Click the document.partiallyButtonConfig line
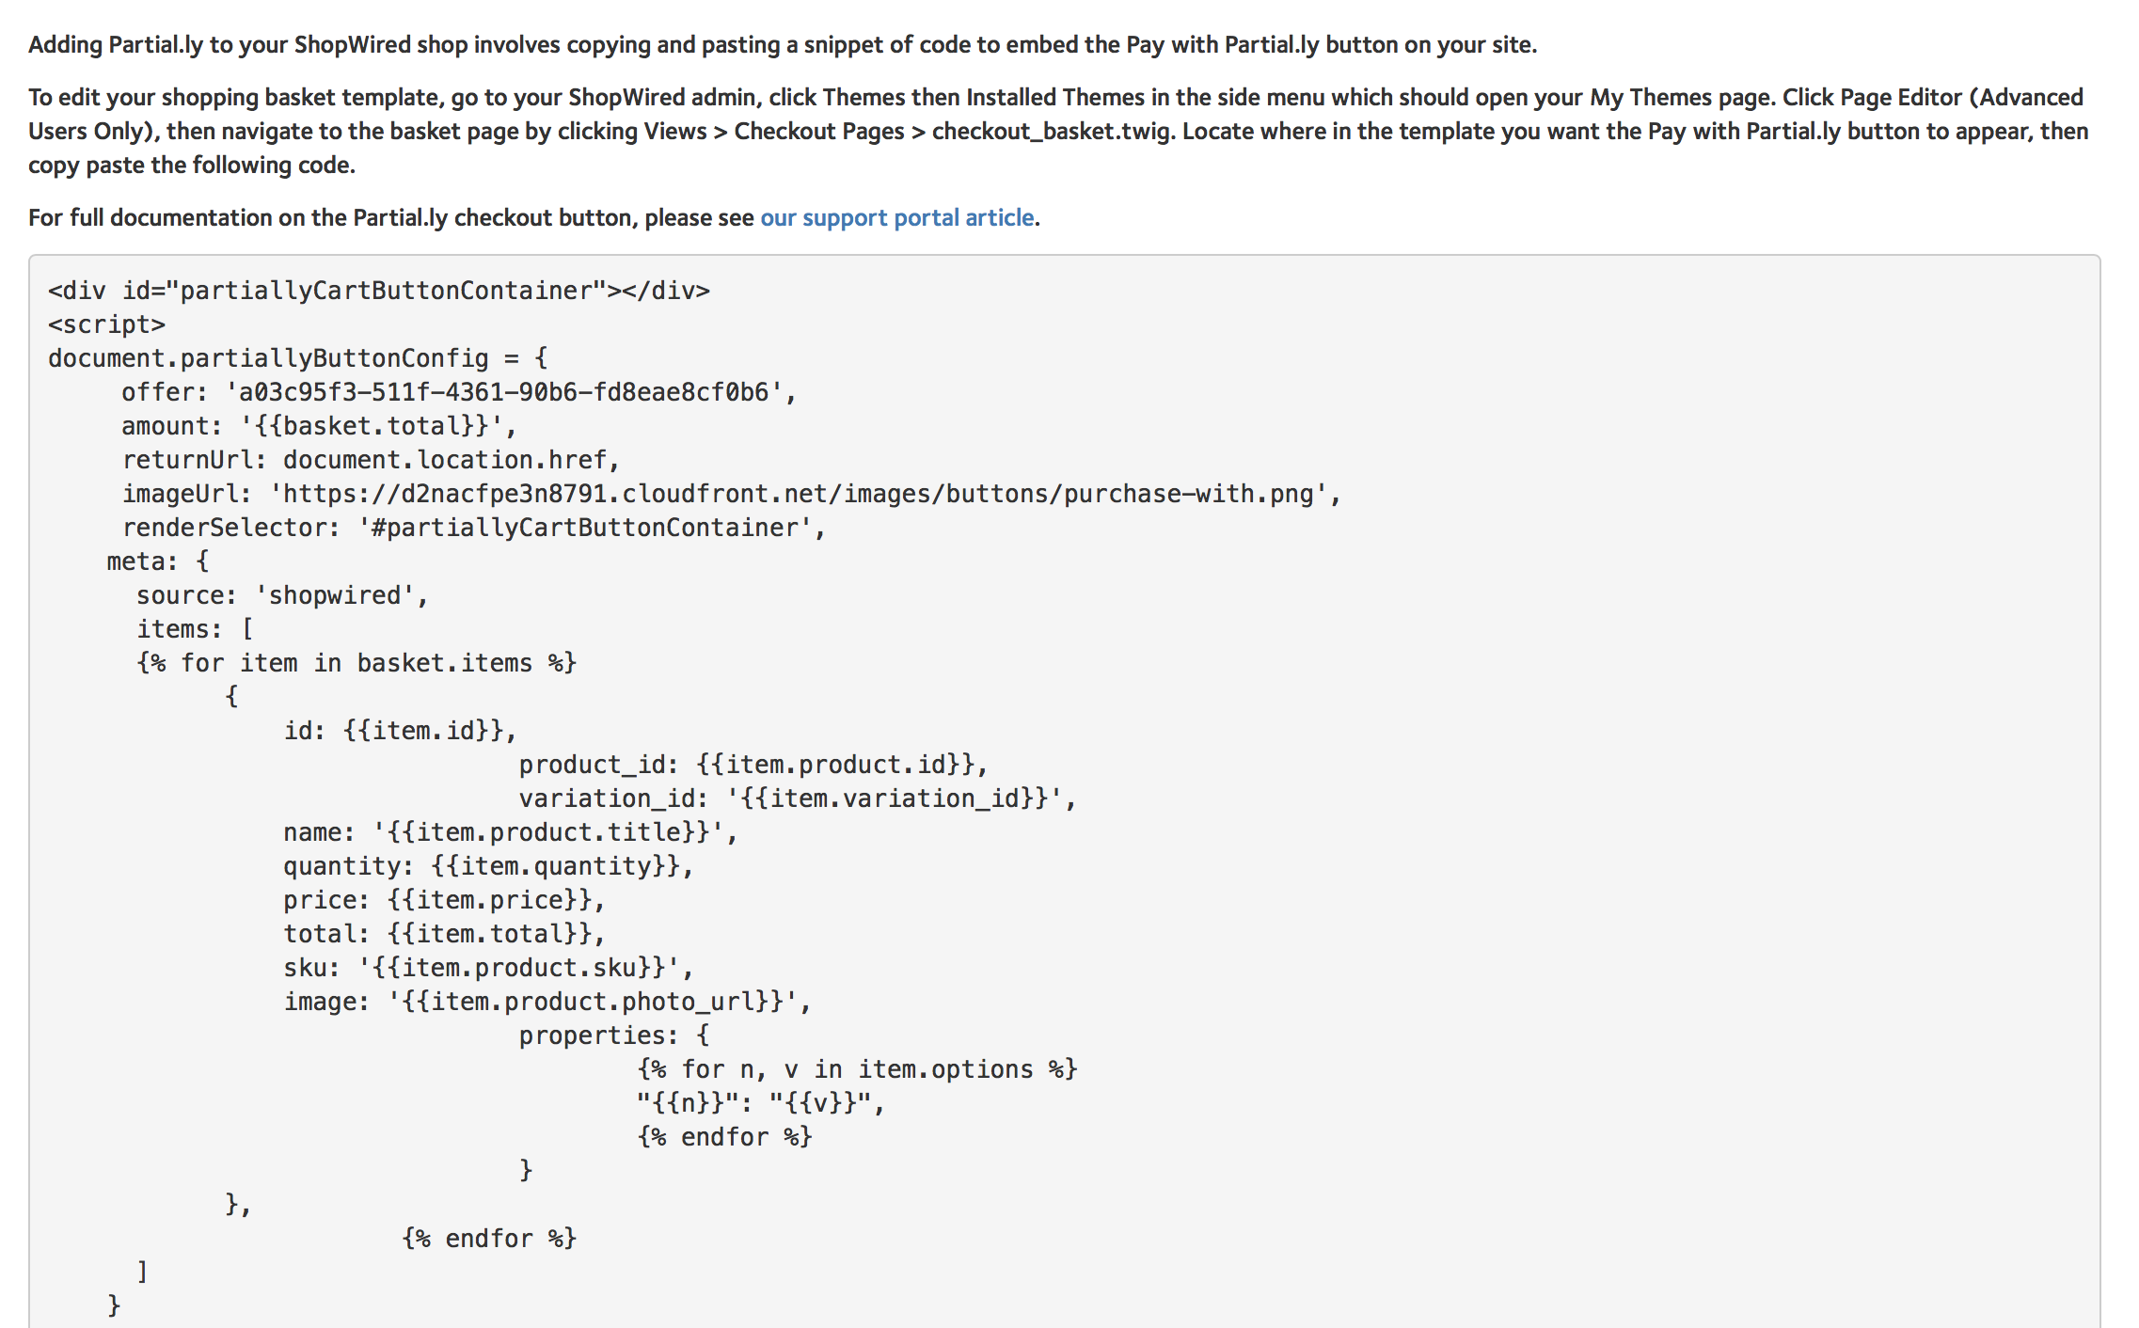 pyautogui.click(x=297, y=358)
